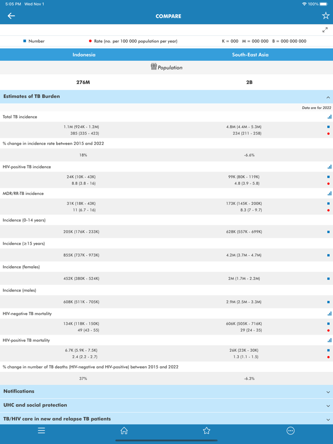This screenshot has height=444, width=333.
Task: Tap the favorite star in header
Action: coord(326,16)
